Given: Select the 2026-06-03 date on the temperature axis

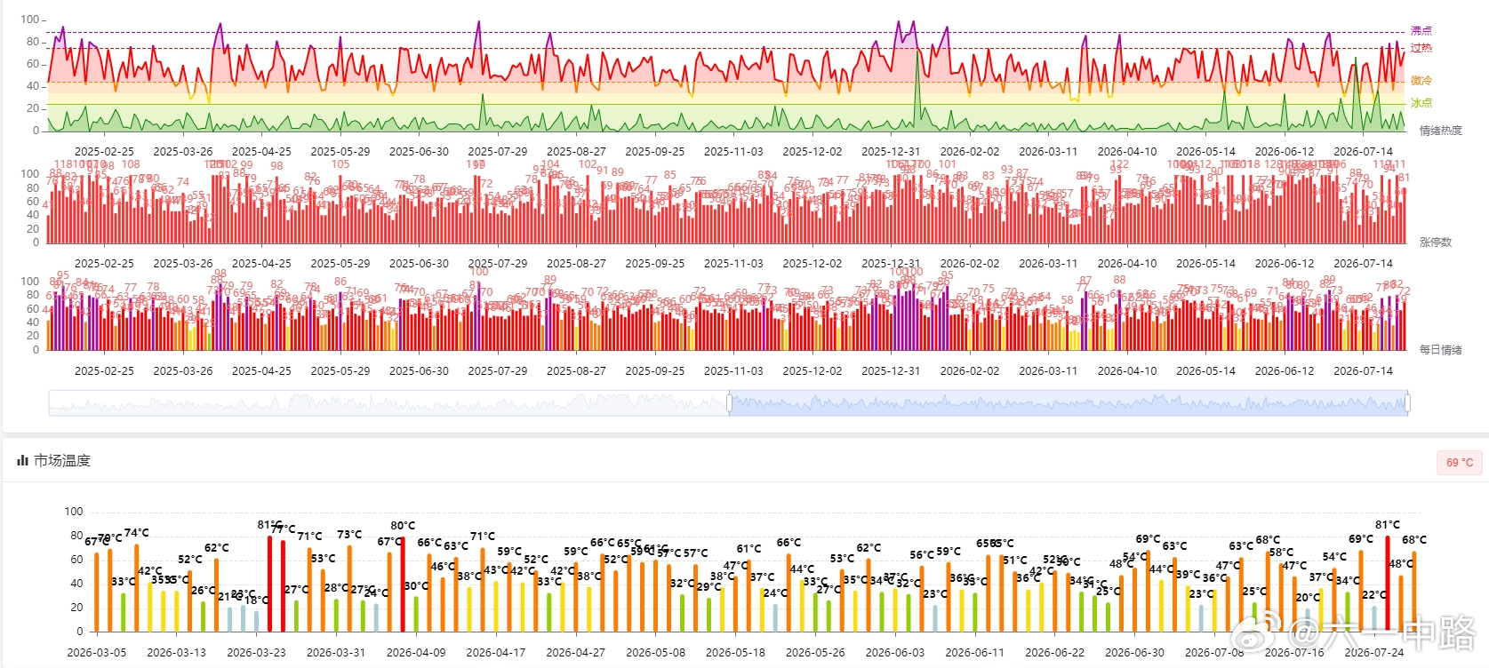Looking at the screenshot, I should coord(895,652).
